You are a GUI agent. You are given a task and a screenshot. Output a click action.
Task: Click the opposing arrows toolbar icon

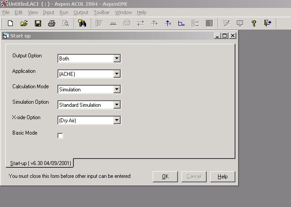click(141, 23)
